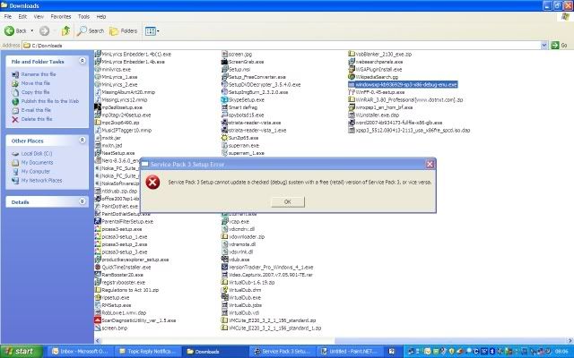This screenshot has height=358, width=574.
Task: Open the Favorites menu
Action: tap(61, 17)
